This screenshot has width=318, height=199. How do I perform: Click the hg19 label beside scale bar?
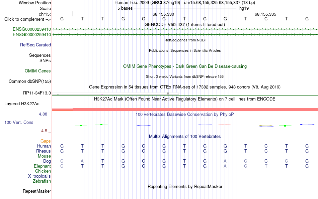(244, 8)
